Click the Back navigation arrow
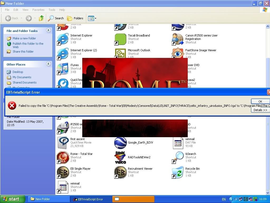 8,18
